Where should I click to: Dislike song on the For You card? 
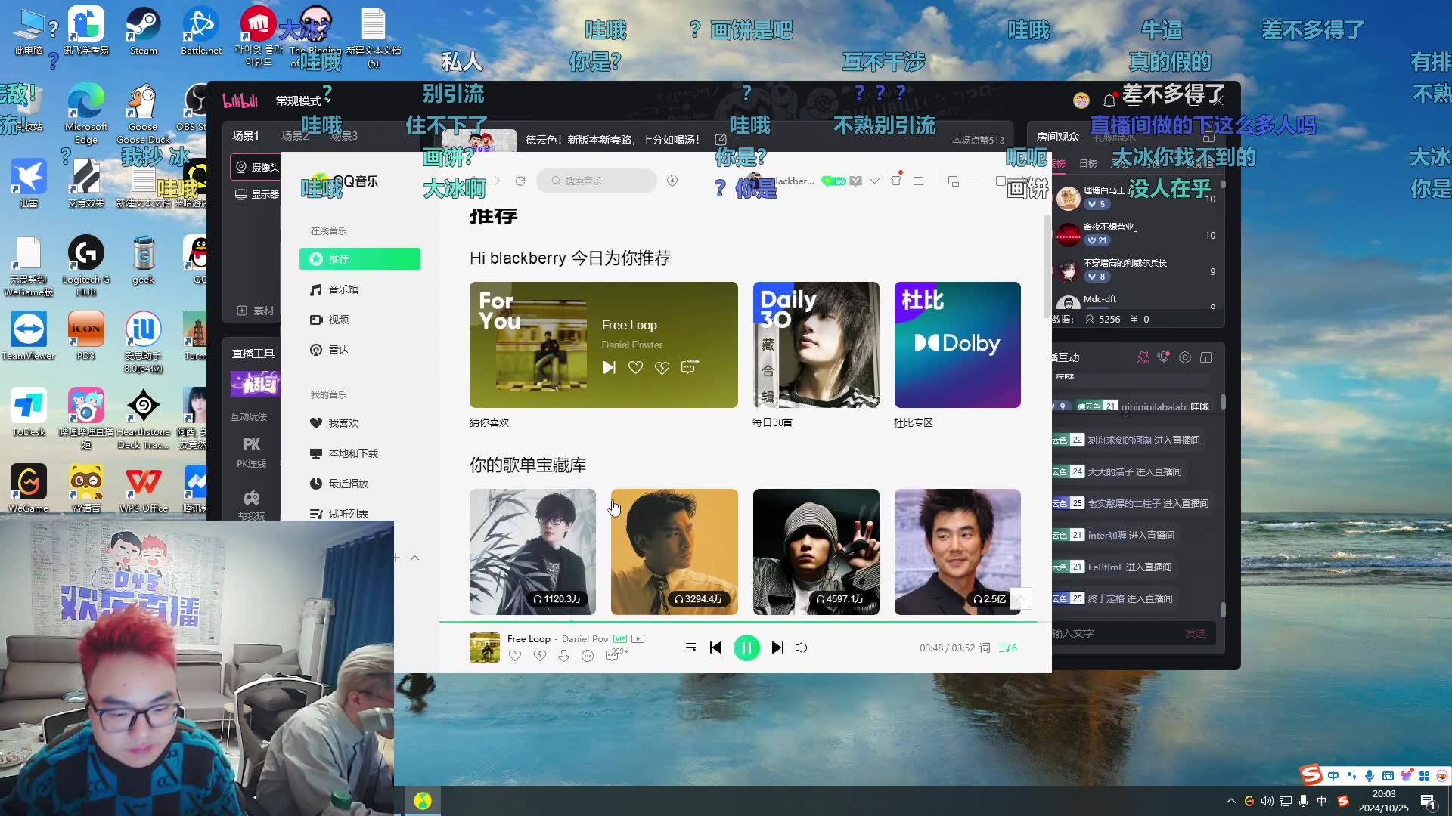pos(662,367)
